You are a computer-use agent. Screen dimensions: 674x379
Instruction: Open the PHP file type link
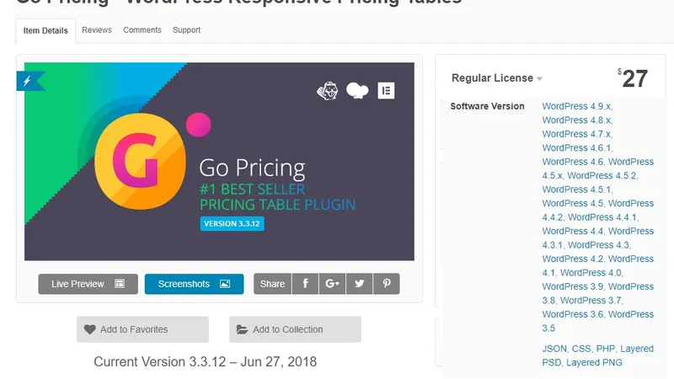(x=606, y=349)
